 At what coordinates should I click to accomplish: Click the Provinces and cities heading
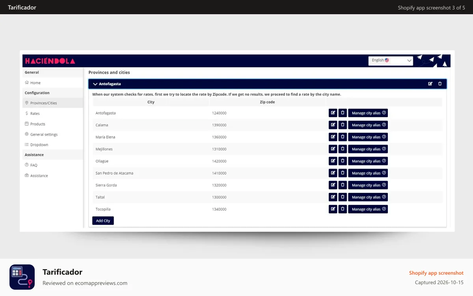click(109, 73)
